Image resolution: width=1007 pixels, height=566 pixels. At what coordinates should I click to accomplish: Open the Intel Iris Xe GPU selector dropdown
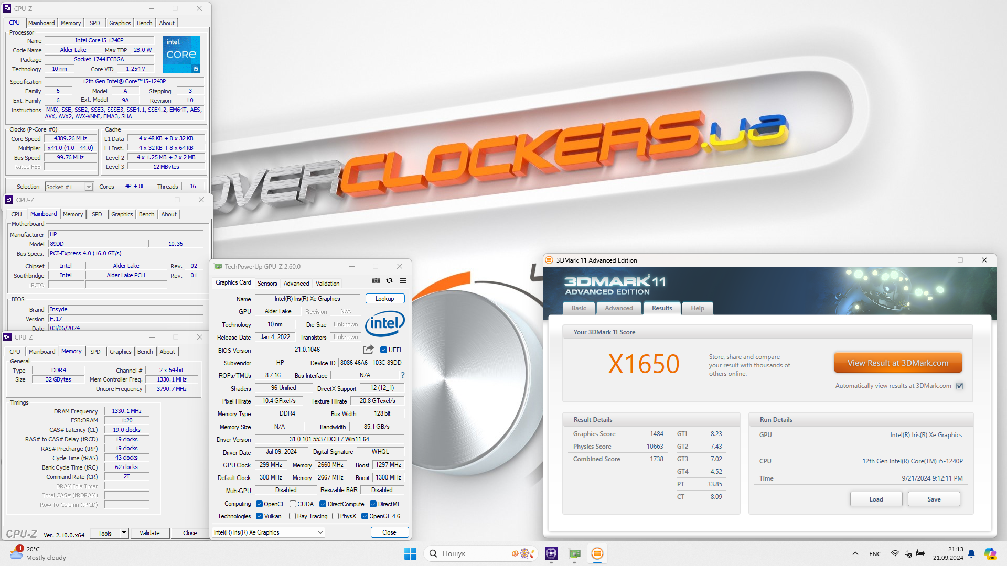point(268,532)
